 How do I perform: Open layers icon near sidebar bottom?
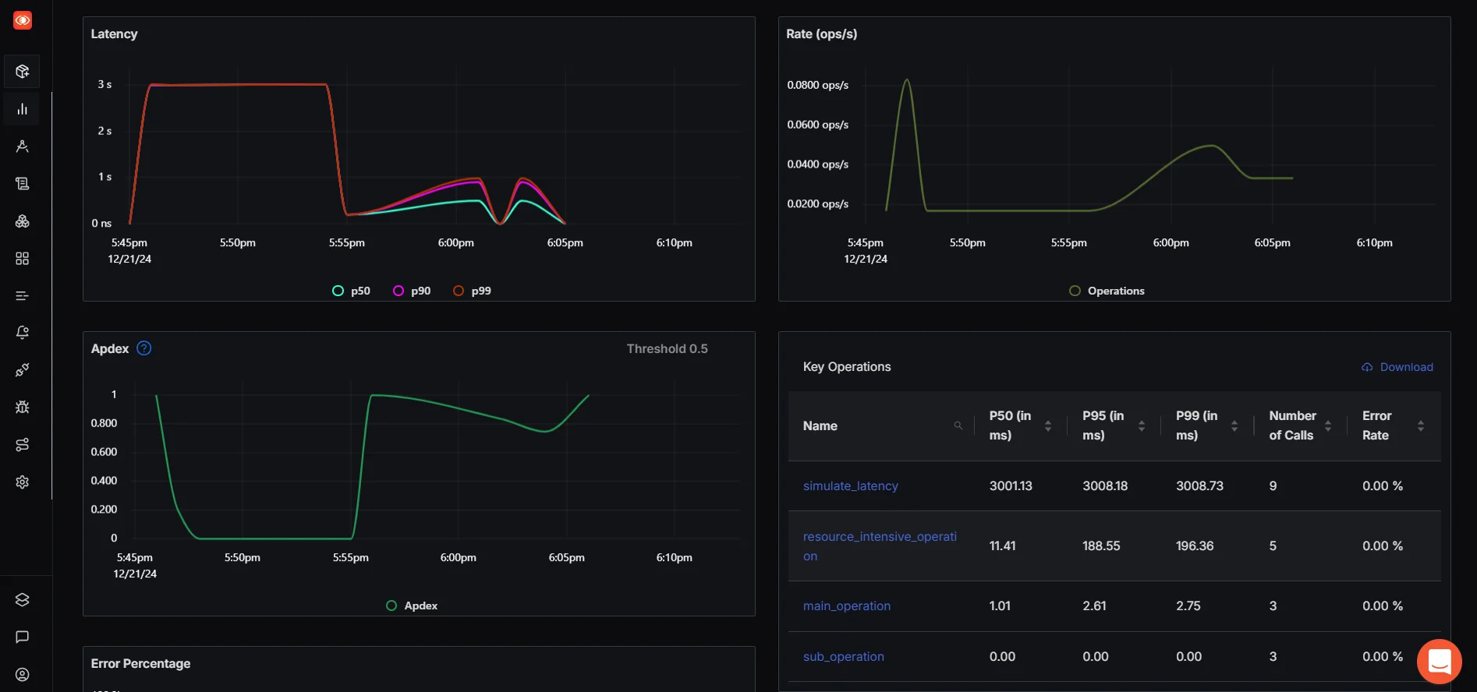click(23, 600)
